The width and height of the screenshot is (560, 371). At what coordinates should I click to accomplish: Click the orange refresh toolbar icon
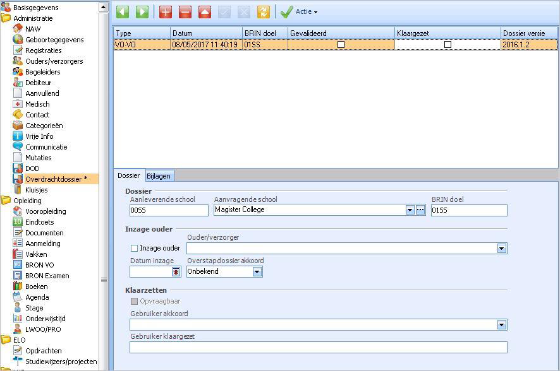[x=263, y=12]
